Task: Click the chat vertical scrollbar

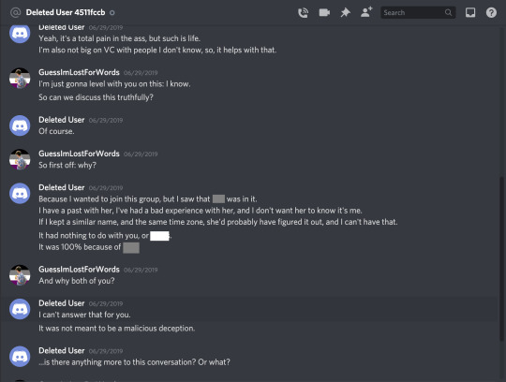Action: [x=501, y=257]
